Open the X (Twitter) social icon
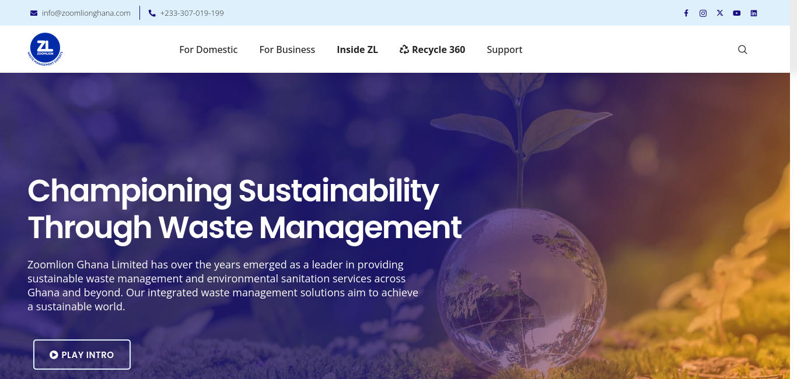The width and height of the screenshot is (797, 379). click(x=720, y=13)
